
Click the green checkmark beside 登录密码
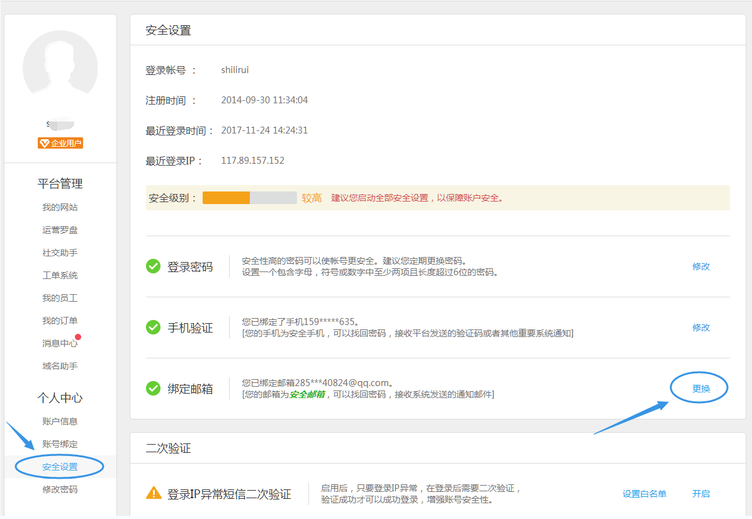[153, 266]
